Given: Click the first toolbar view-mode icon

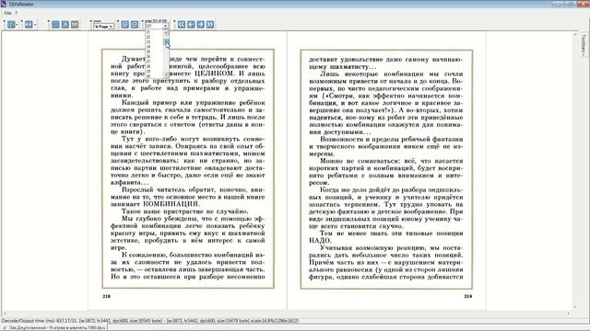Looking at the screenshot, I should 11,25.
